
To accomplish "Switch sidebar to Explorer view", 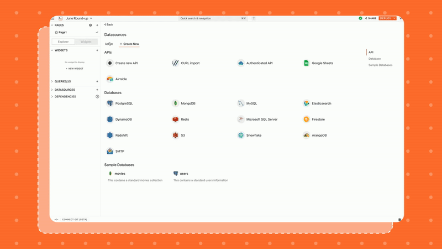I will coord(63,41).
